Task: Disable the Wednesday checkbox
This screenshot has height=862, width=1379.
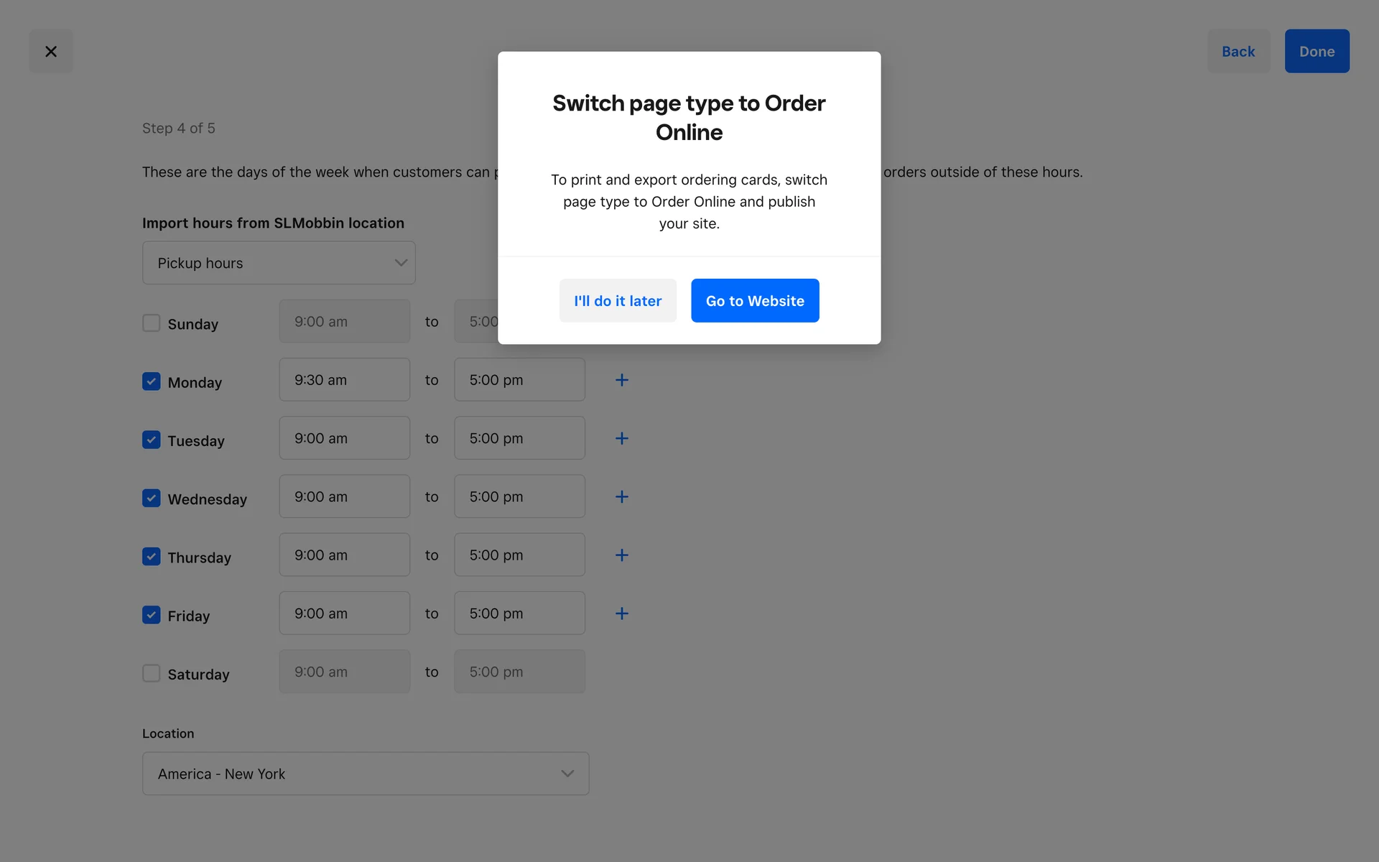Action: 151,498
